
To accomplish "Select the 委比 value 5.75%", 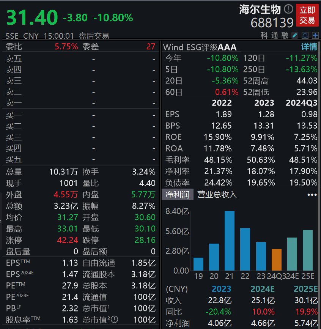I will click(x=66, y=47).
